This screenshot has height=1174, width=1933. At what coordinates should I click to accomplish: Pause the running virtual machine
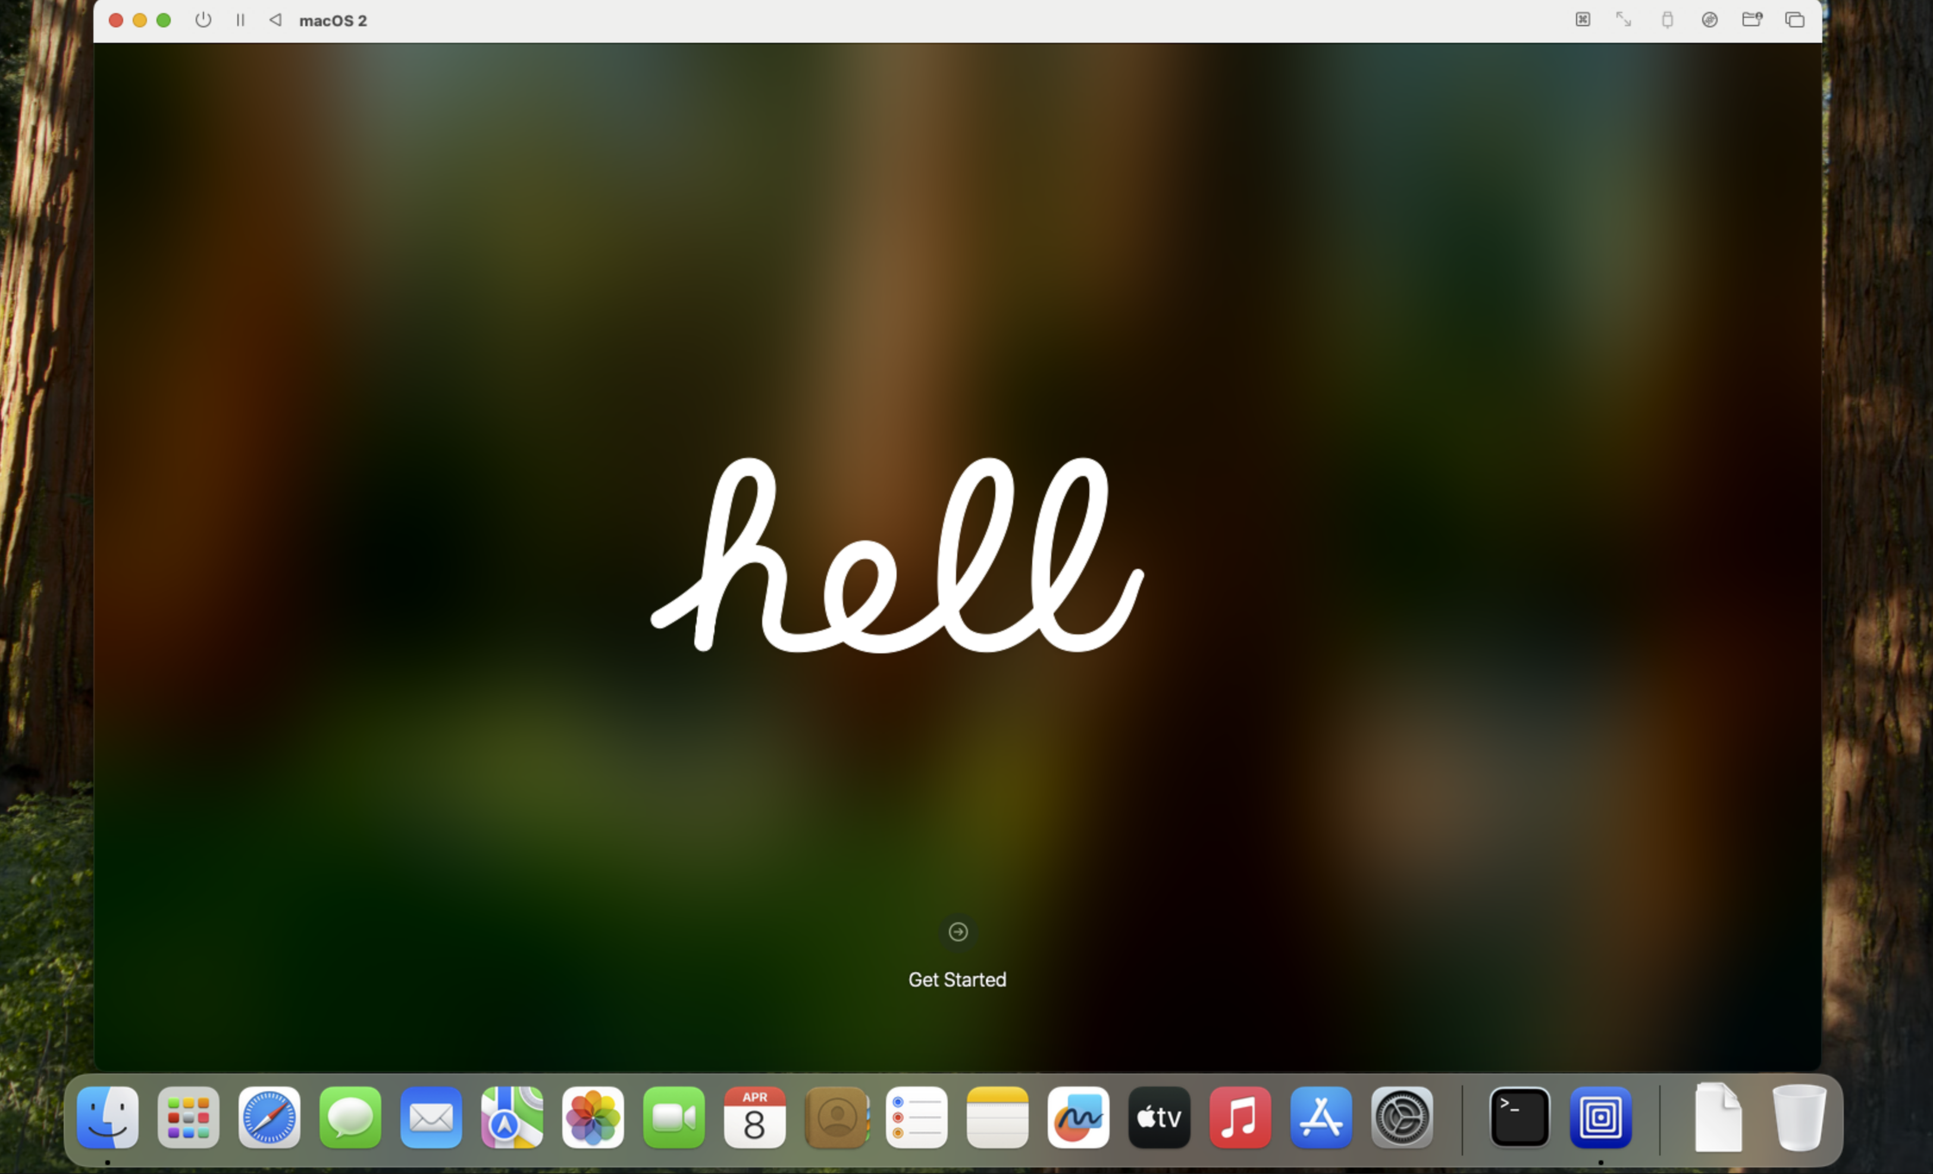(x=240, y=20)
